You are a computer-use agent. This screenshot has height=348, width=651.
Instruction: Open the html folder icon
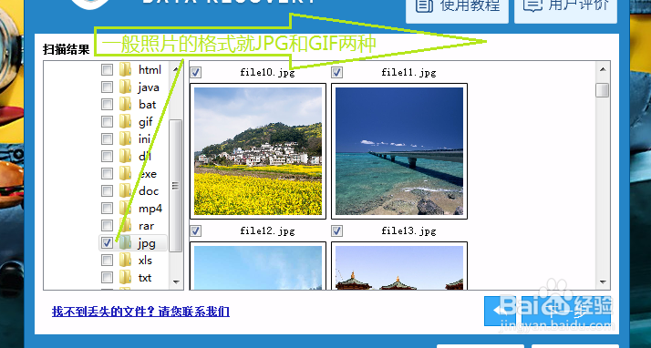pos(125,69)
